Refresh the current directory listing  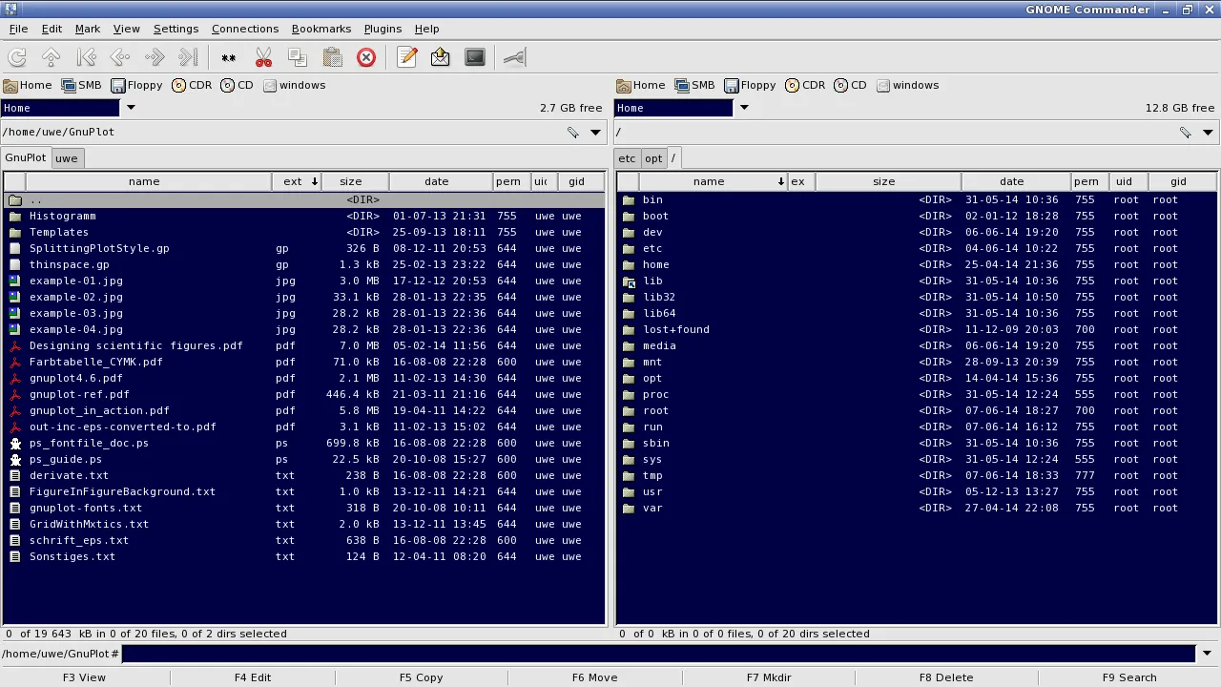[17, 57]
